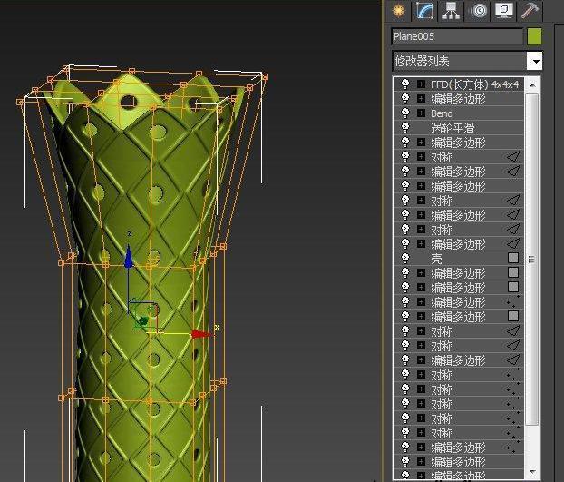Open the green object color swatch
Image resolution: width=564 pixels, height=482 pixels.
[x=534, y=36]
